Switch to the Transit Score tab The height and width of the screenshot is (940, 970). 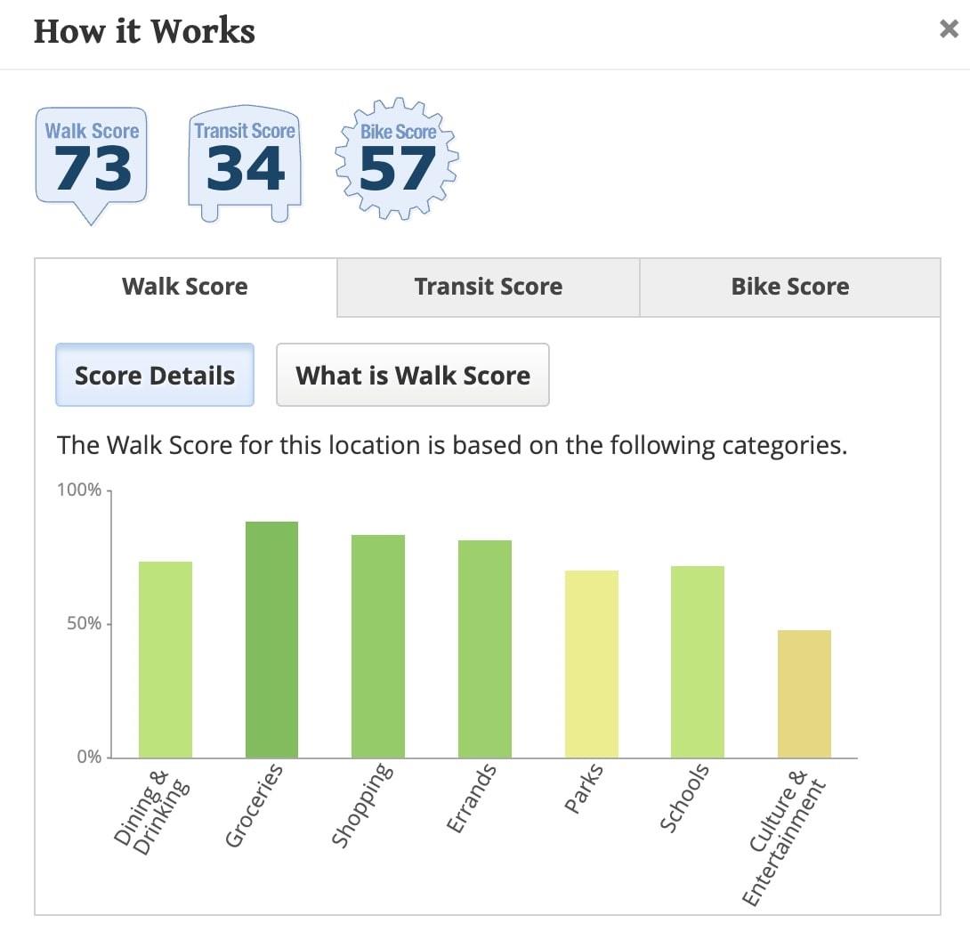click(x=488, y=288)
